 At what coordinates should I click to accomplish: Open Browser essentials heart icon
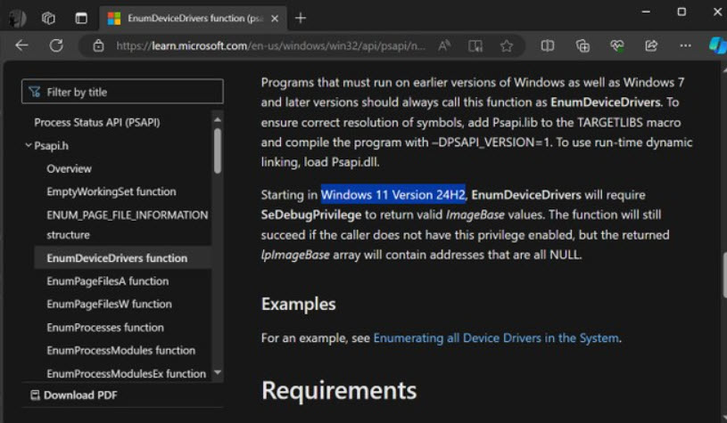pyautogui.click(x=616, y=45)
